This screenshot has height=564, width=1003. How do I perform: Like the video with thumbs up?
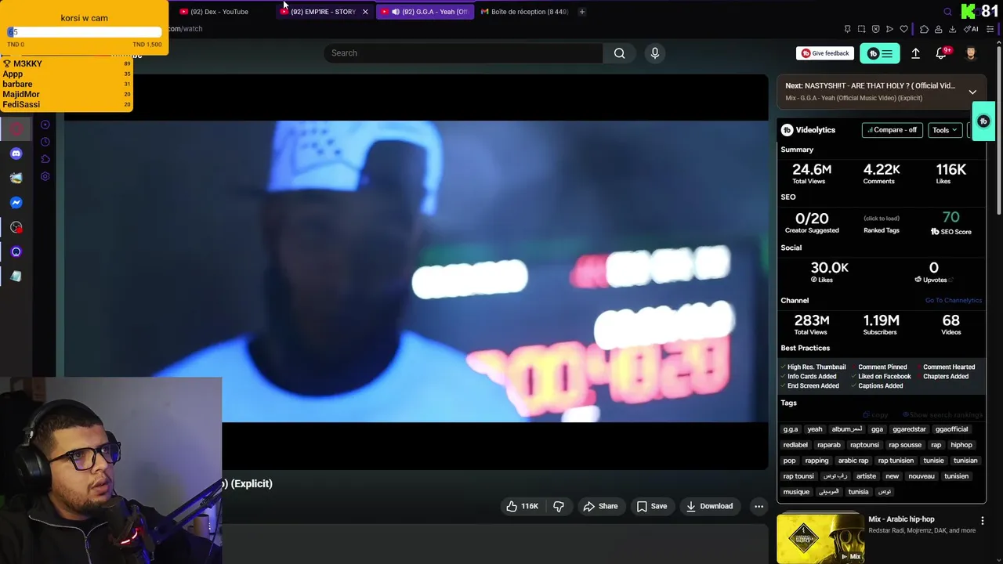(522, 506)
